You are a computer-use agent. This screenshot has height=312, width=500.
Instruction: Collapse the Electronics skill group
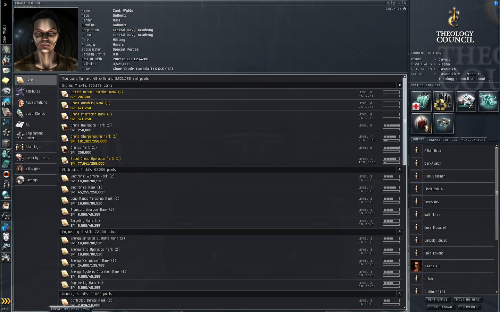pyautogui.click(x=400, y=170)
